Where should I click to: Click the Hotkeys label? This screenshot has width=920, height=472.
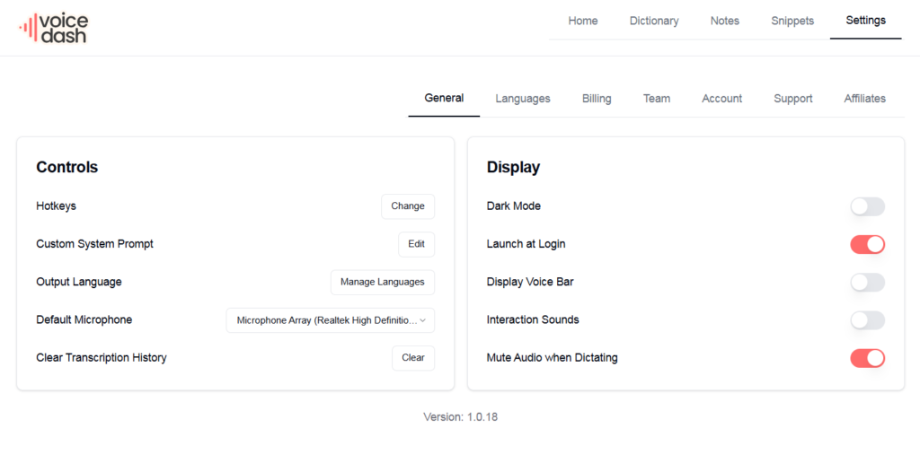point(56,205)
